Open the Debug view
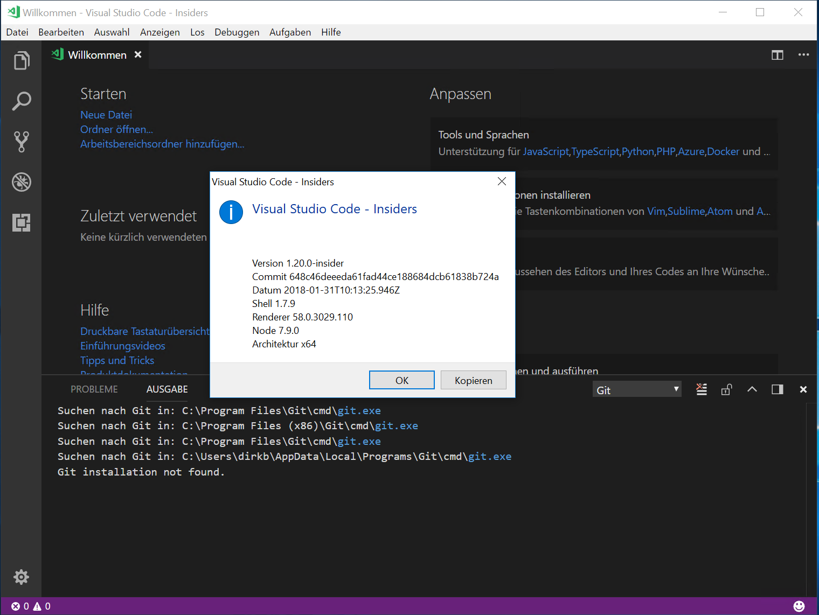 coord(22,182)
